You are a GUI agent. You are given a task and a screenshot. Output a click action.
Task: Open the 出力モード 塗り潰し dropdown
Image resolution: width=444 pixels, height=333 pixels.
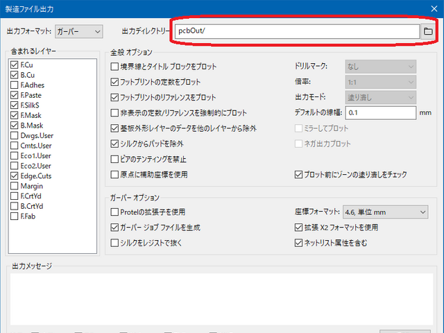click(381, 98)
